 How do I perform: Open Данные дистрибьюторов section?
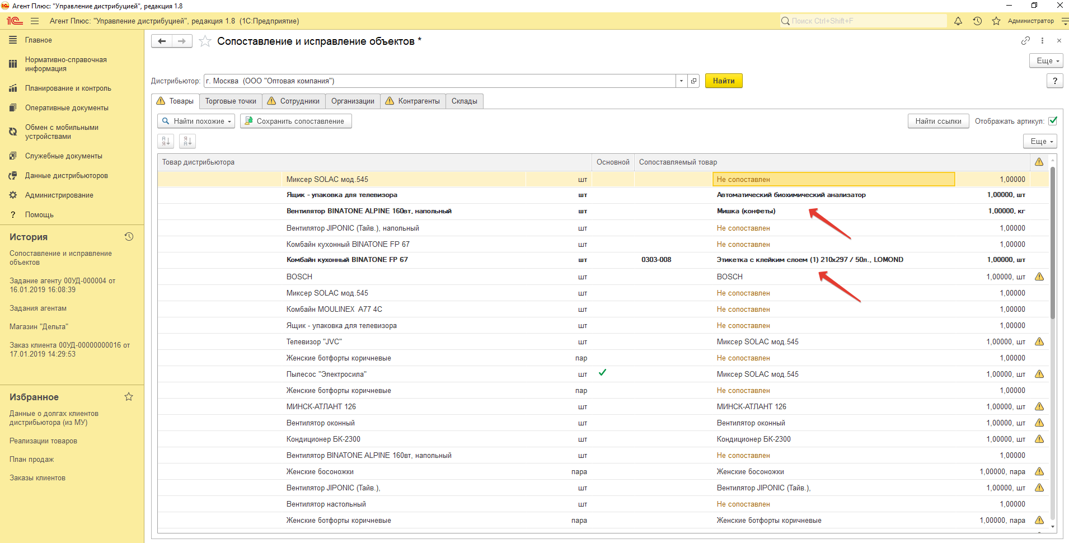tap(66, 176)
